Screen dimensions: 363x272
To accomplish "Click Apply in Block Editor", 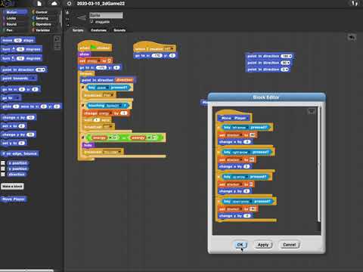I will point(263,245).
